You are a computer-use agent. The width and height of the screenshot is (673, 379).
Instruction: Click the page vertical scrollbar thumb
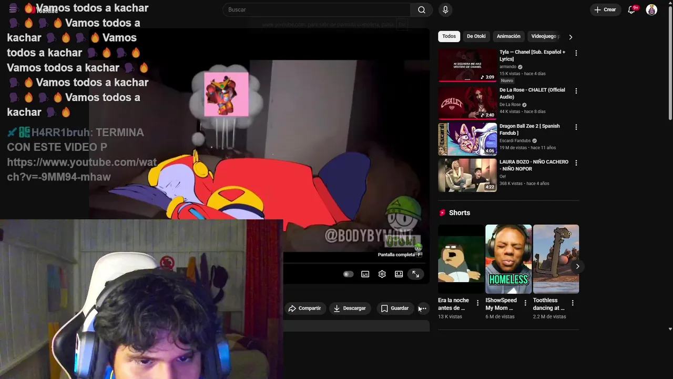670,63
